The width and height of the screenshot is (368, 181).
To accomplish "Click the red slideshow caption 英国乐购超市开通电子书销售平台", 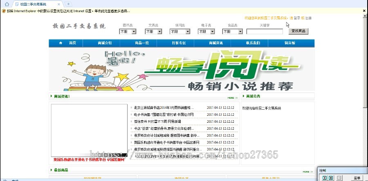I will click(x=89, y=160).
